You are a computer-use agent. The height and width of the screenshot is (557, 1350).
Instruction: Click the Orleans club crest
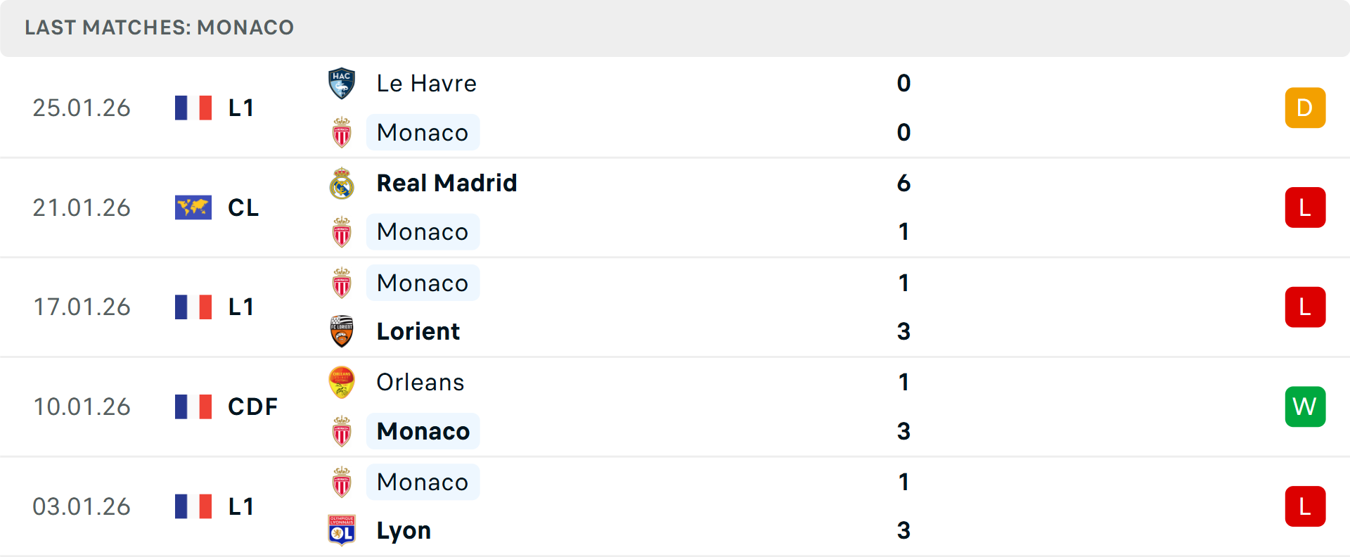coord(342,383)
